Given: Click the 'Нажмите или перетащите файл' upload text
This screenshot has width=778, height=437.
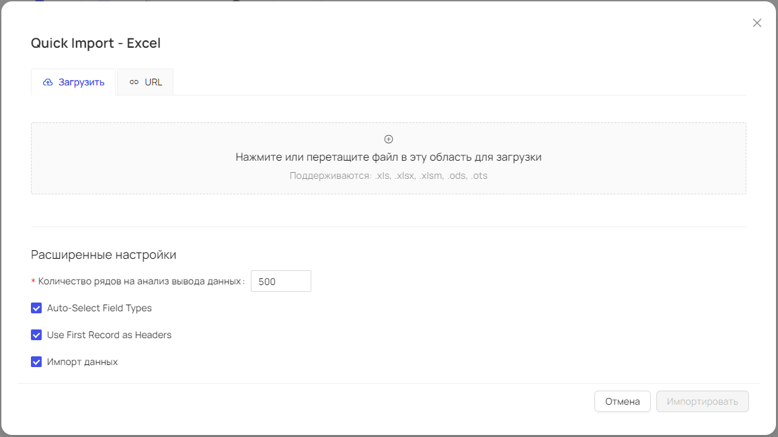Looking at the screenshot, I should click(x=389, y=157).
